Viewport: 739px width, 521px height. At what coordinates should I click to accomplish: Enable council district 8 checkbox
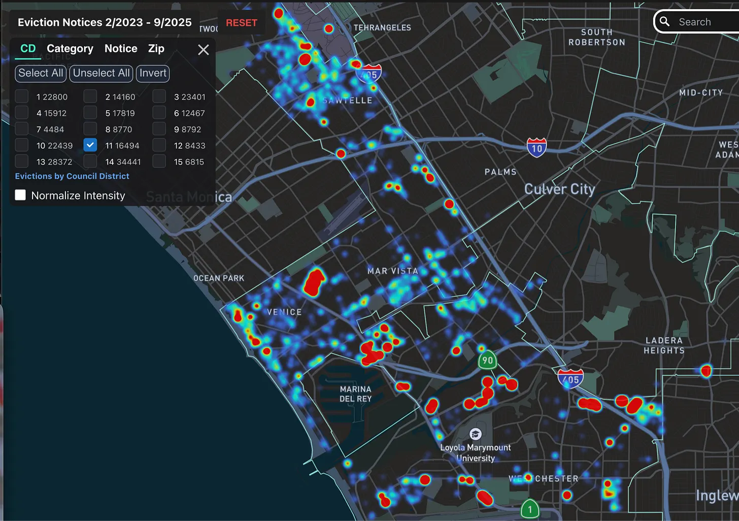(90, 129)
